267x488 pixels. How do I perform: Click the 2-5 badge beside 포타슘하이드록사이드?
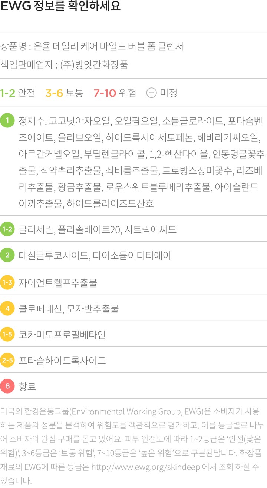[x=7, y=360]
